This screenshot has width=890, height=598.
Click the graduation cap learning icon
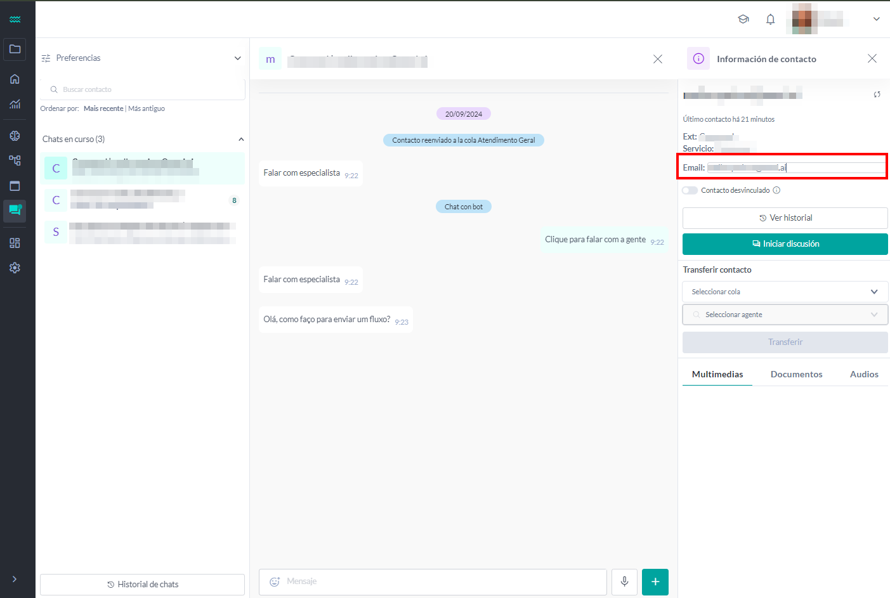pos(743,19)
